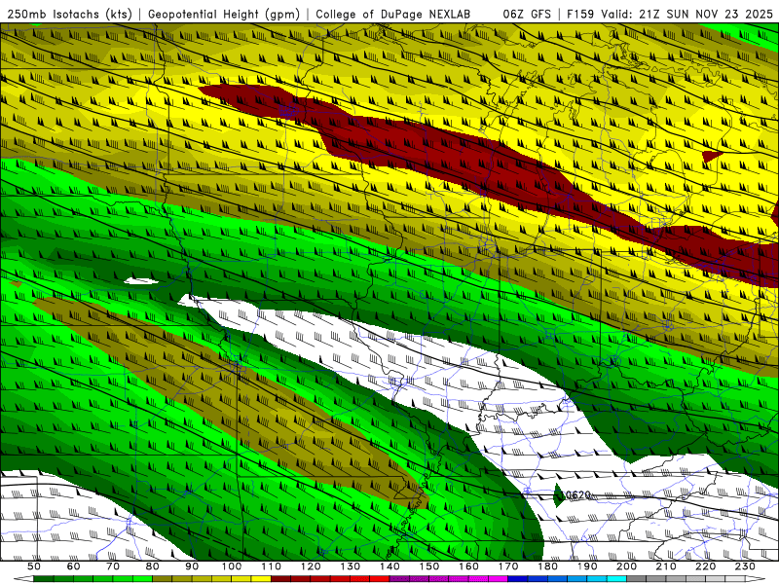Click the "06Z GFS" model run label
The width and height of the screenshot is (779, 584).
527,14
